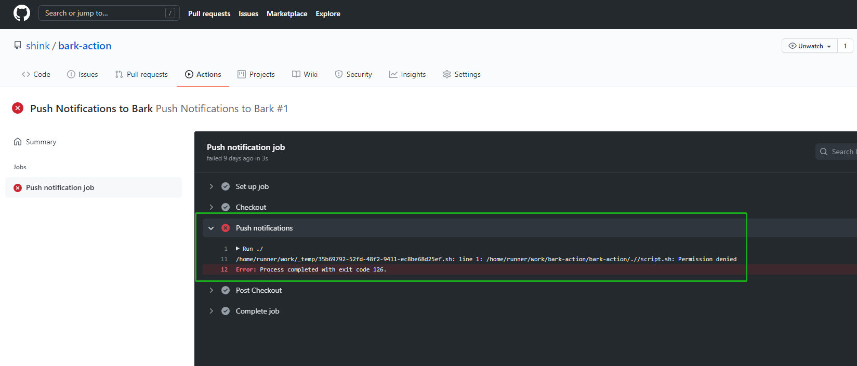Click the Set up job success checkmark
Viewport: 857px width, 366px height.
tap(226, 186)
